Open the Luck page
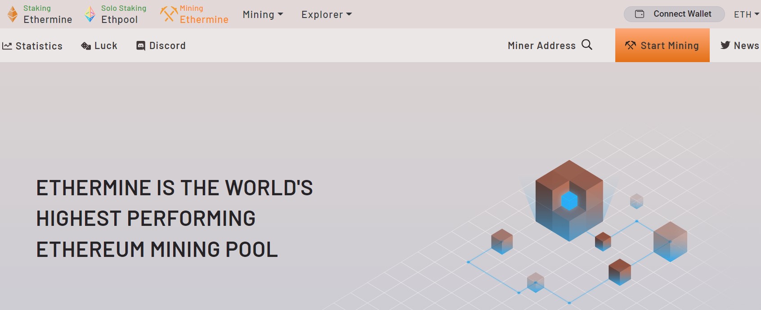The image size is (761, 310). click(x=99, y=46)
